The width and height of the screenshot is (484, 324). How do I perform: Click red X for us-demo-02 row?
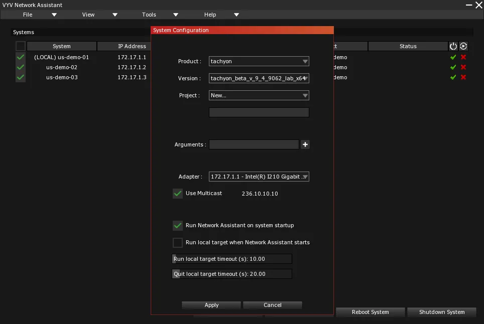(x=463, y=67)
